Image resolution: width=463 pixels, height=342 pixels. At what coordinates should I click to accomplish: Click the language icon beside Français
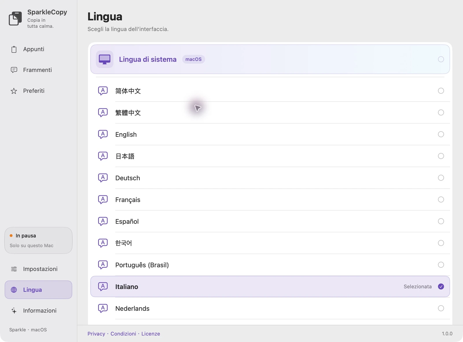(x=103, y=199)
